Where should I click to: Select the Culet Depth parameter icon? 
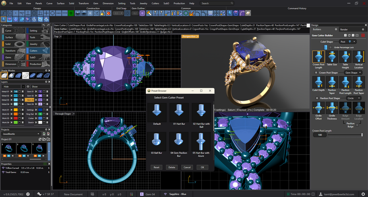pos(318,83)
